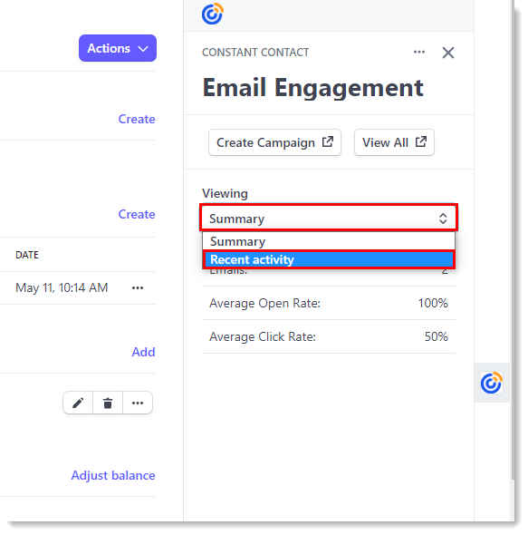Click the Average Open Rate 100% value
The height and width of the screenshot is (535, 528).
tap(433, 303)
